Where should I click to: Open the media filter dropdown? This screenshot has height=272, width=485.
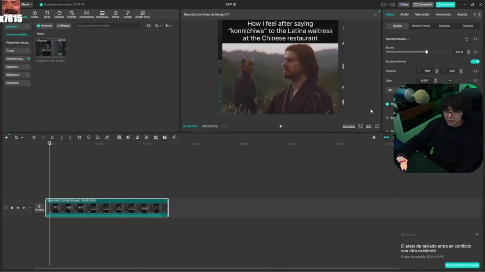tap(169, 26)
